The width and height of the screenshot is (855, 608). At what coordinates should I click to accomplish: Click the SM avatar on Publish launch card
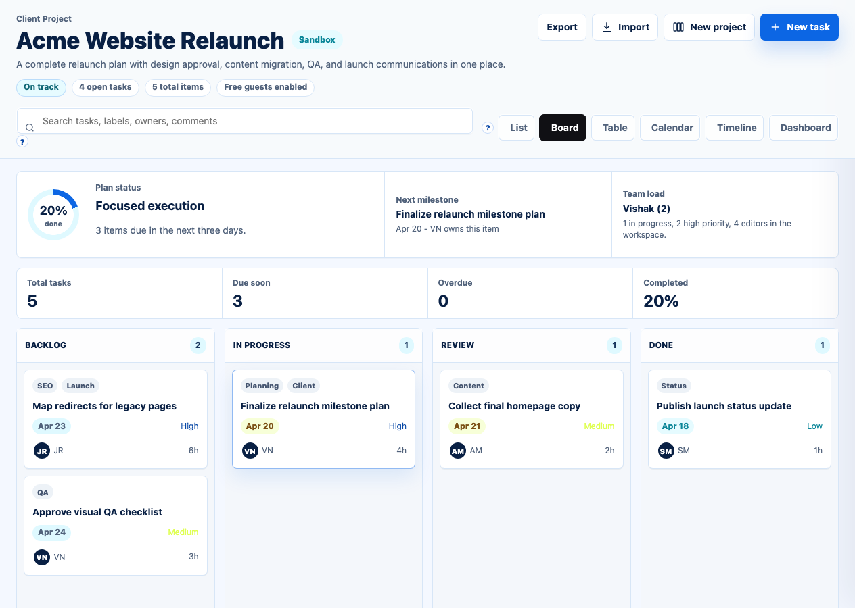666,451
